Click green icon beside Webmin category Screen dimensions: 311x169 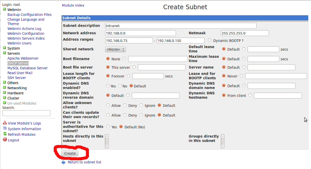click(x=4, y=10)
